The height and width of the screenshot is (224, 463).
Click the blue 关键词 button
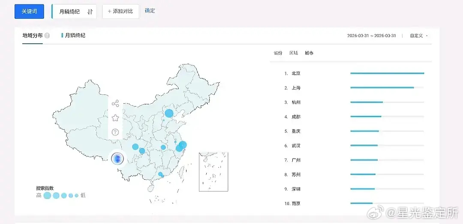29,12
